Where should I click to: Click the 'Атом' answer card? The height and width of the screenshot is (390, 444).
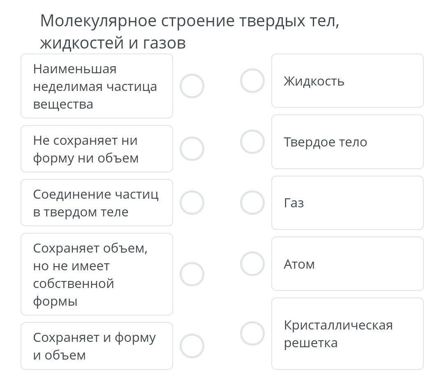click(347, 263)
